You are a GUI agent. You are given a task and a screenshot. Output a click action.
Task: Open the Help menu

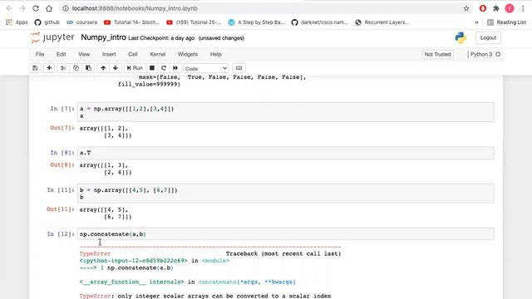click(215, 54)
